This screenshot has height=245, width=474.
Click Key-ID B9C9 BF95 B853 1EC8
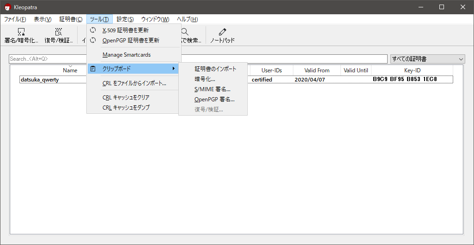click(405, 79)
